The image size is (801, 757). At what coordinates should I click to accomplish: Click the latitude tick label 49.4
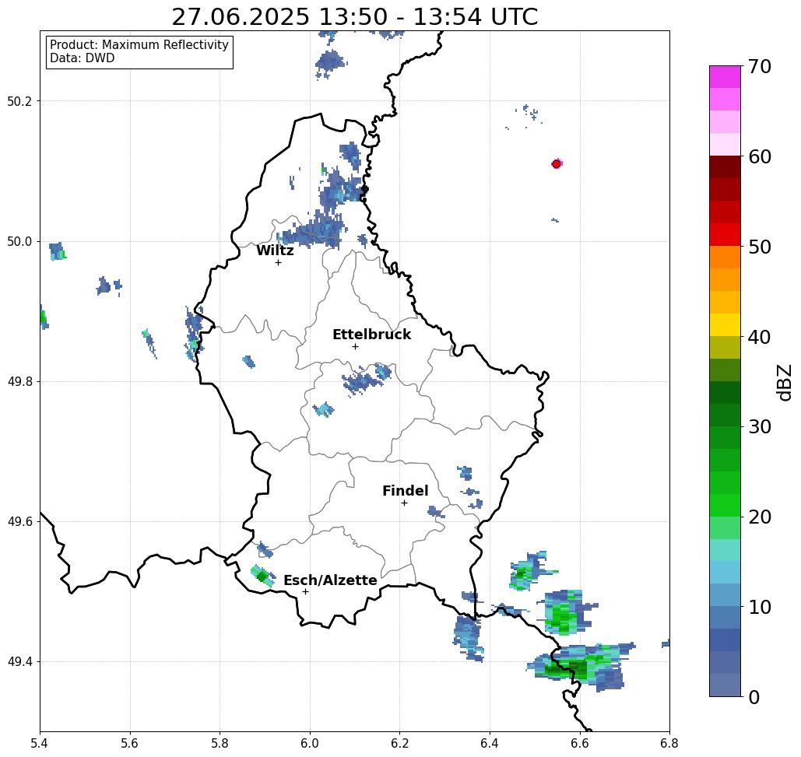19,662
